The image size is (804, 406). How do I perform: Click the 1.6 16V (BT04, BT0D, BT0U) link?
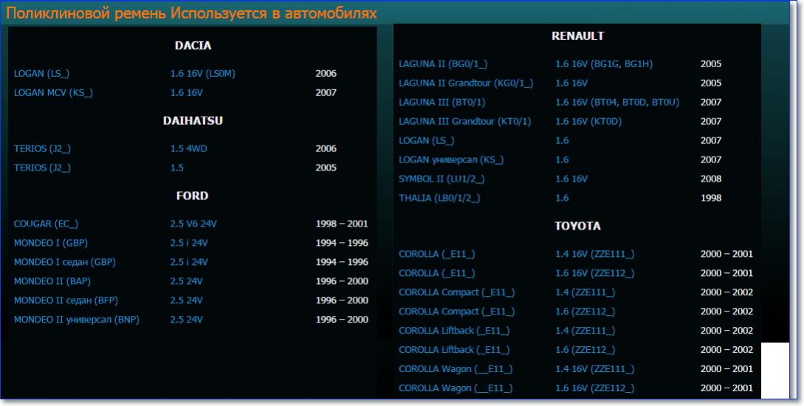[617, 102]
